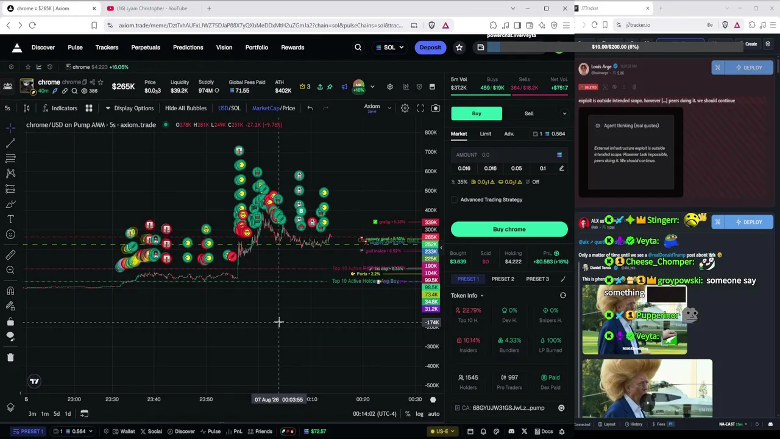The image size is (780, 439).
Task: Open the chart layout grid icon
Action: (x=89, y=108)
